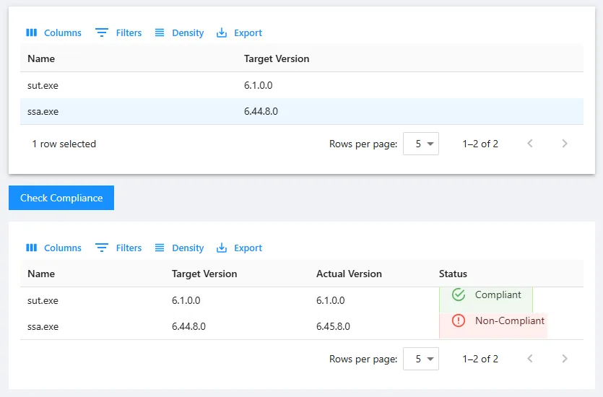Image resolution: width=603 pixels, height=397 pixels.
Task: Sort top table by Target Version header
Action: coord(277,58)
